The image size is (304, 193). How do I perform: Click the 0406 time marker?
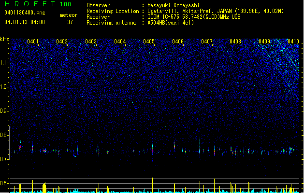pos(178,41)
